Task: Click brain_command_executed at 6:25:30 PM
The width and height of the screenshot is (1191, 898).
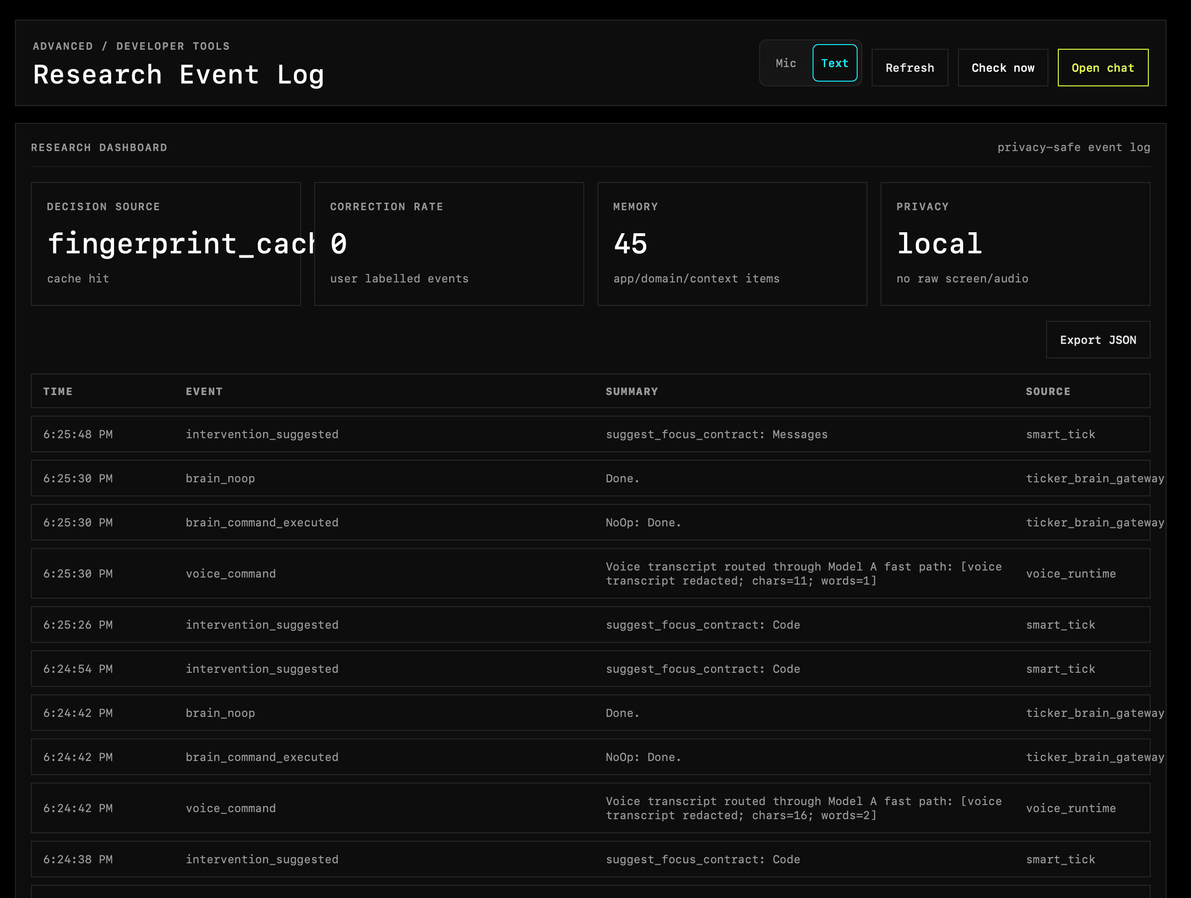Action: pyautogui.click(x=262, y=523)
